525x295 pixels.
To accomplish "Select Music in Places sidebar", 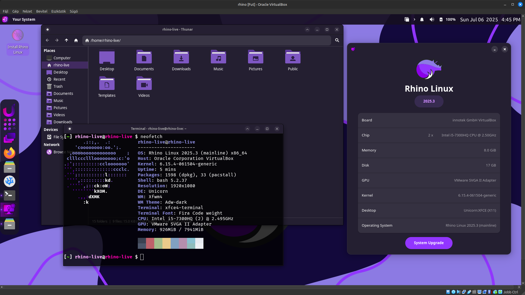I will (65, 101).
